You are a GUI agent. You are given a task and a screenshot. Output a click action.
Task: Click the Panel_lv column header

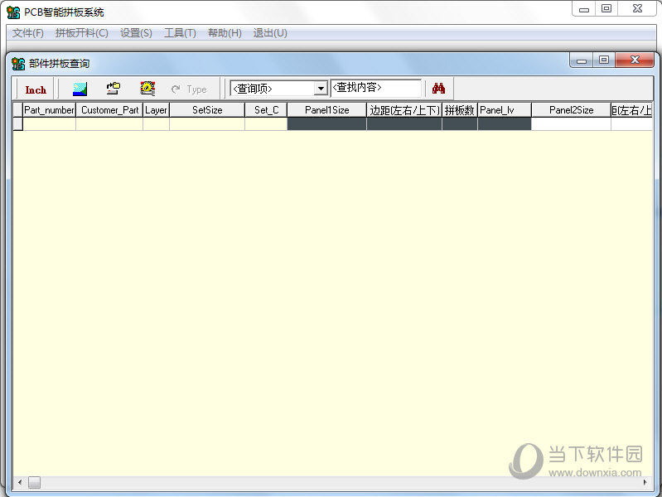coord(504,110)
